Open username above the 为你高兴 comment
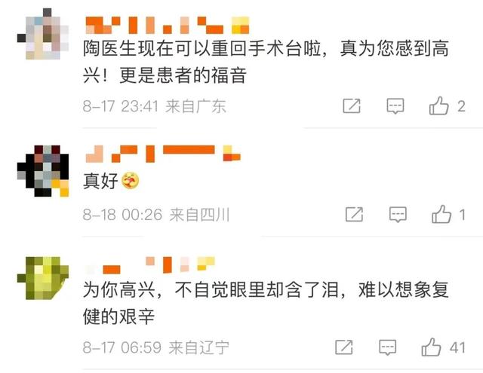 click(150, 264)
